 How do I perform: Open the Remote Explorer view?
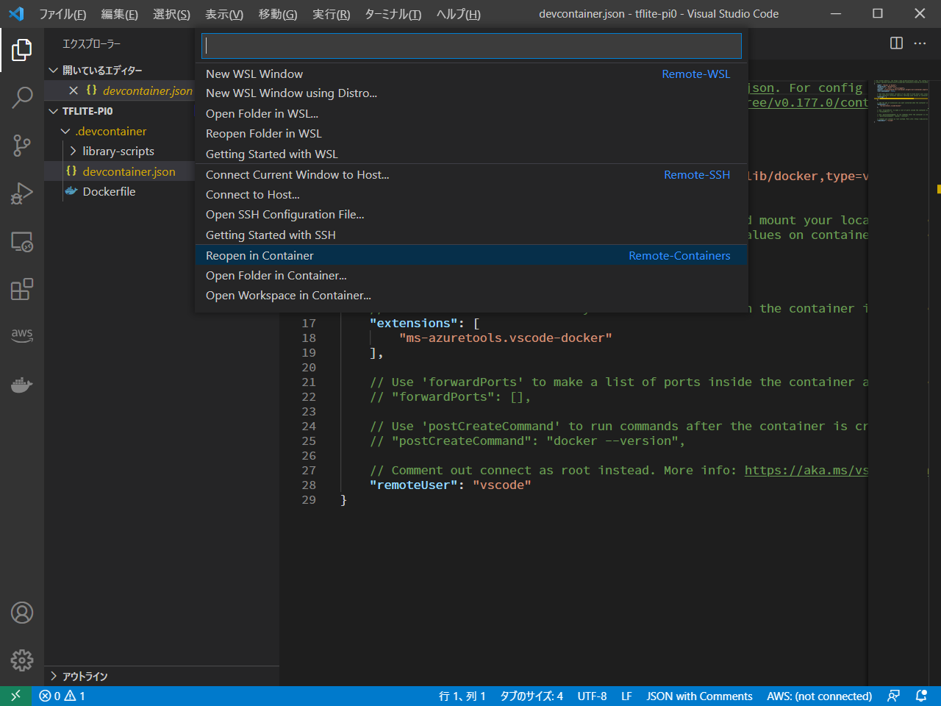pos(22,242)
